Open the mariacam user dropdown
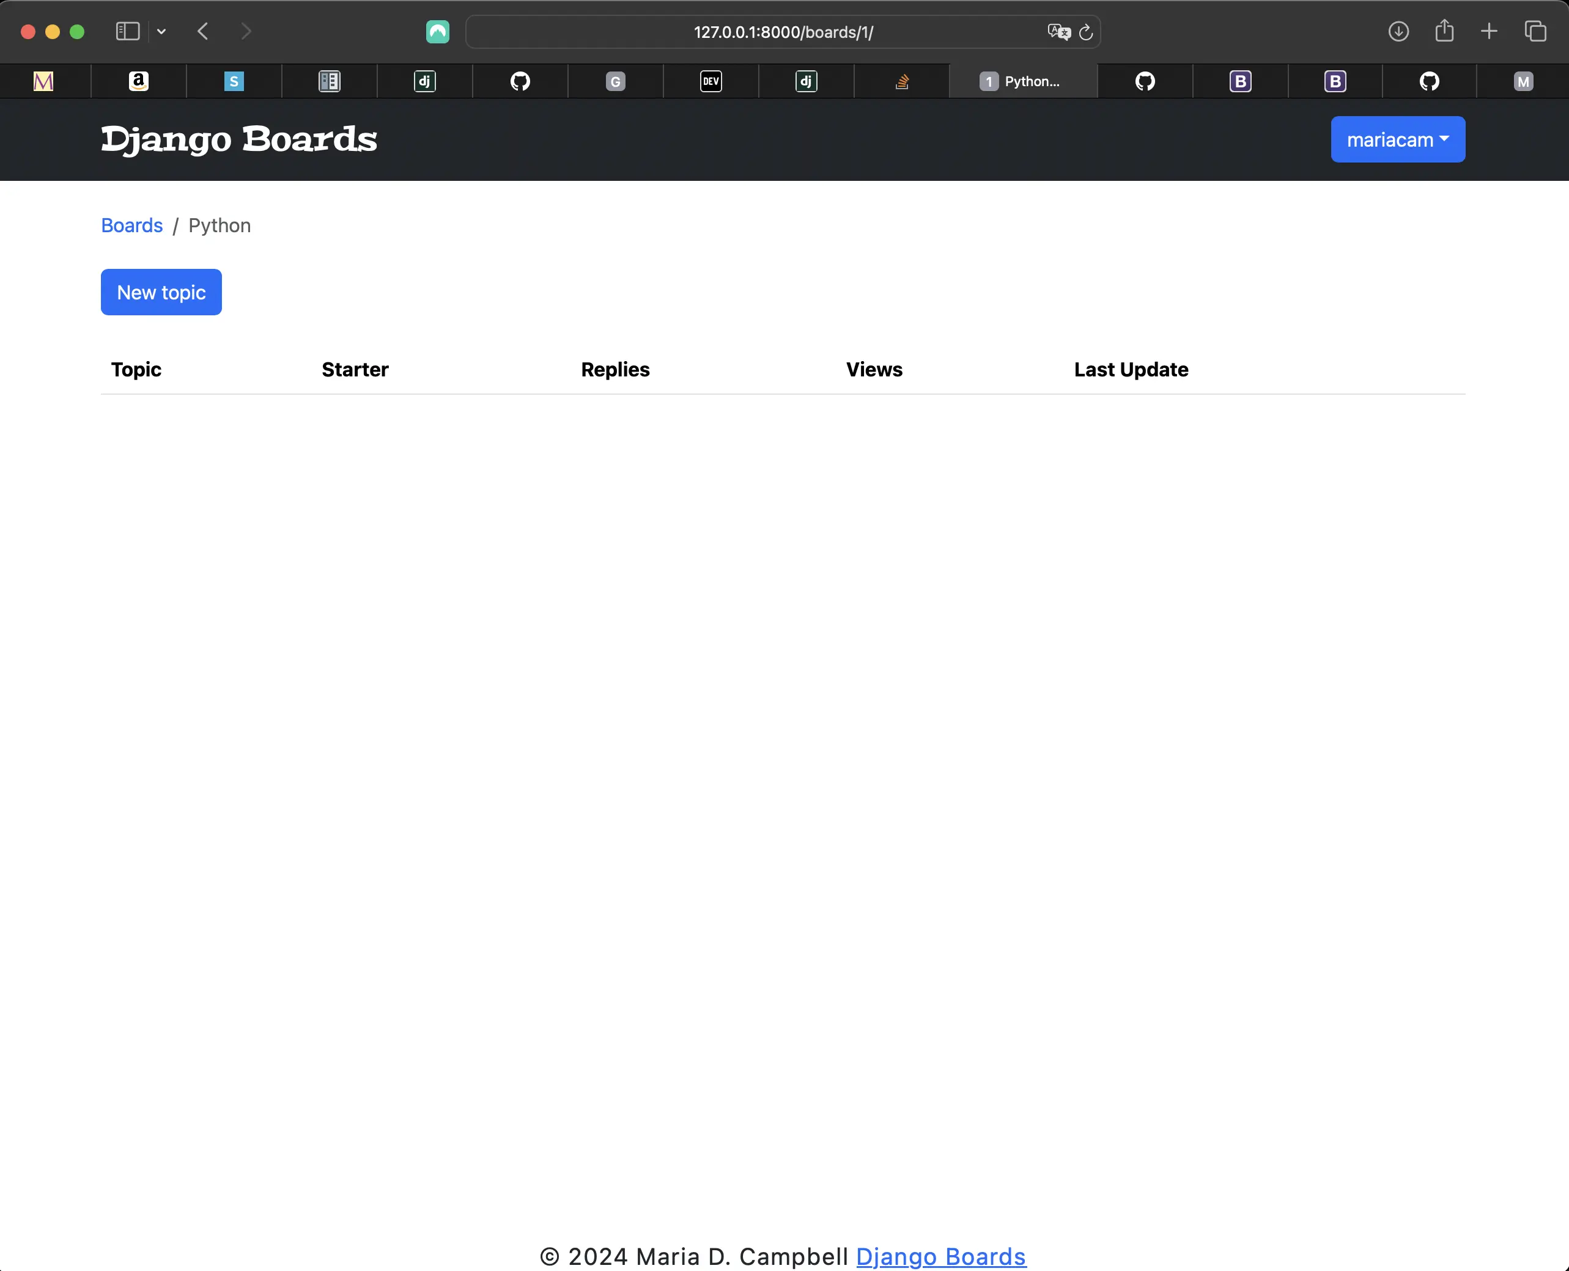This screenshot has height=1271, width=1569. 1398,139
